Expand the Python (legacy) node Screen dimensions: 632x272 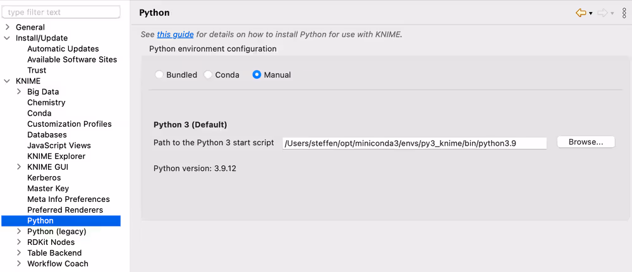[19, 231]
